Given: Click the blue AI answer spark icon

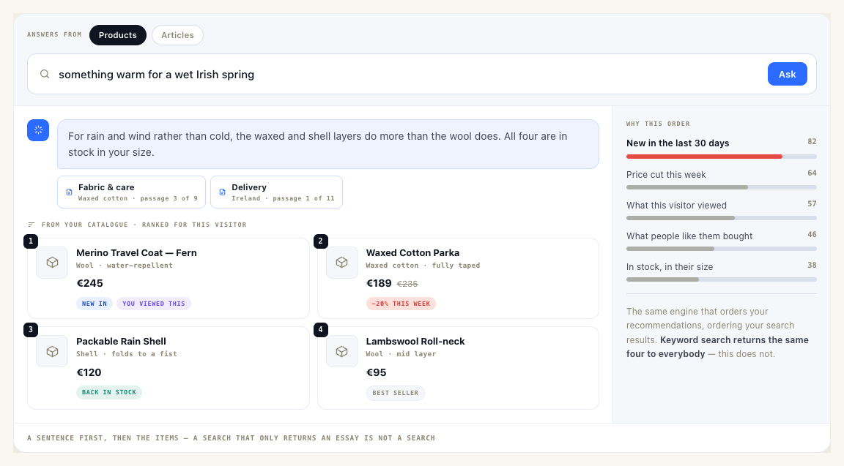Looking at the screenshot, I should (38, 130).
